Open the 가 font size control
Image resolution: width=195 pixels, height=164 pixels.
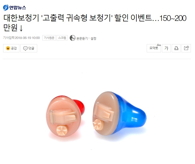[x=166, y=48]
